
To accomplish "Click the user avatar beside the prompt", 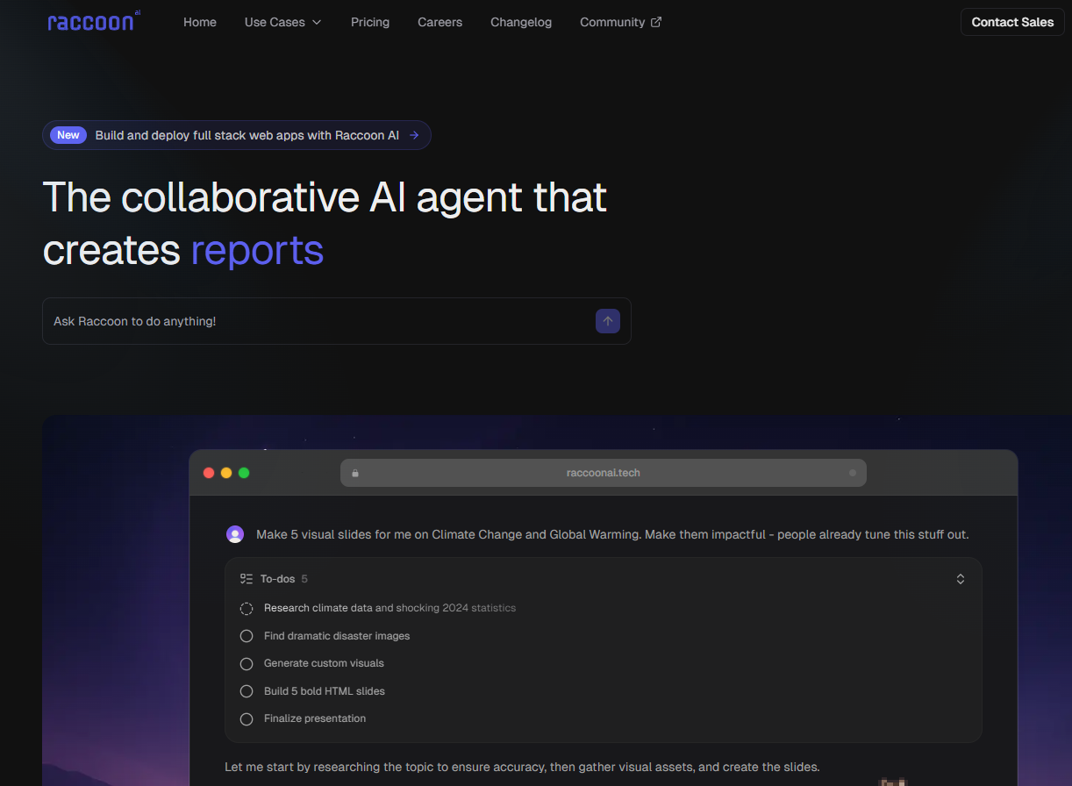I will click(235, 534).
